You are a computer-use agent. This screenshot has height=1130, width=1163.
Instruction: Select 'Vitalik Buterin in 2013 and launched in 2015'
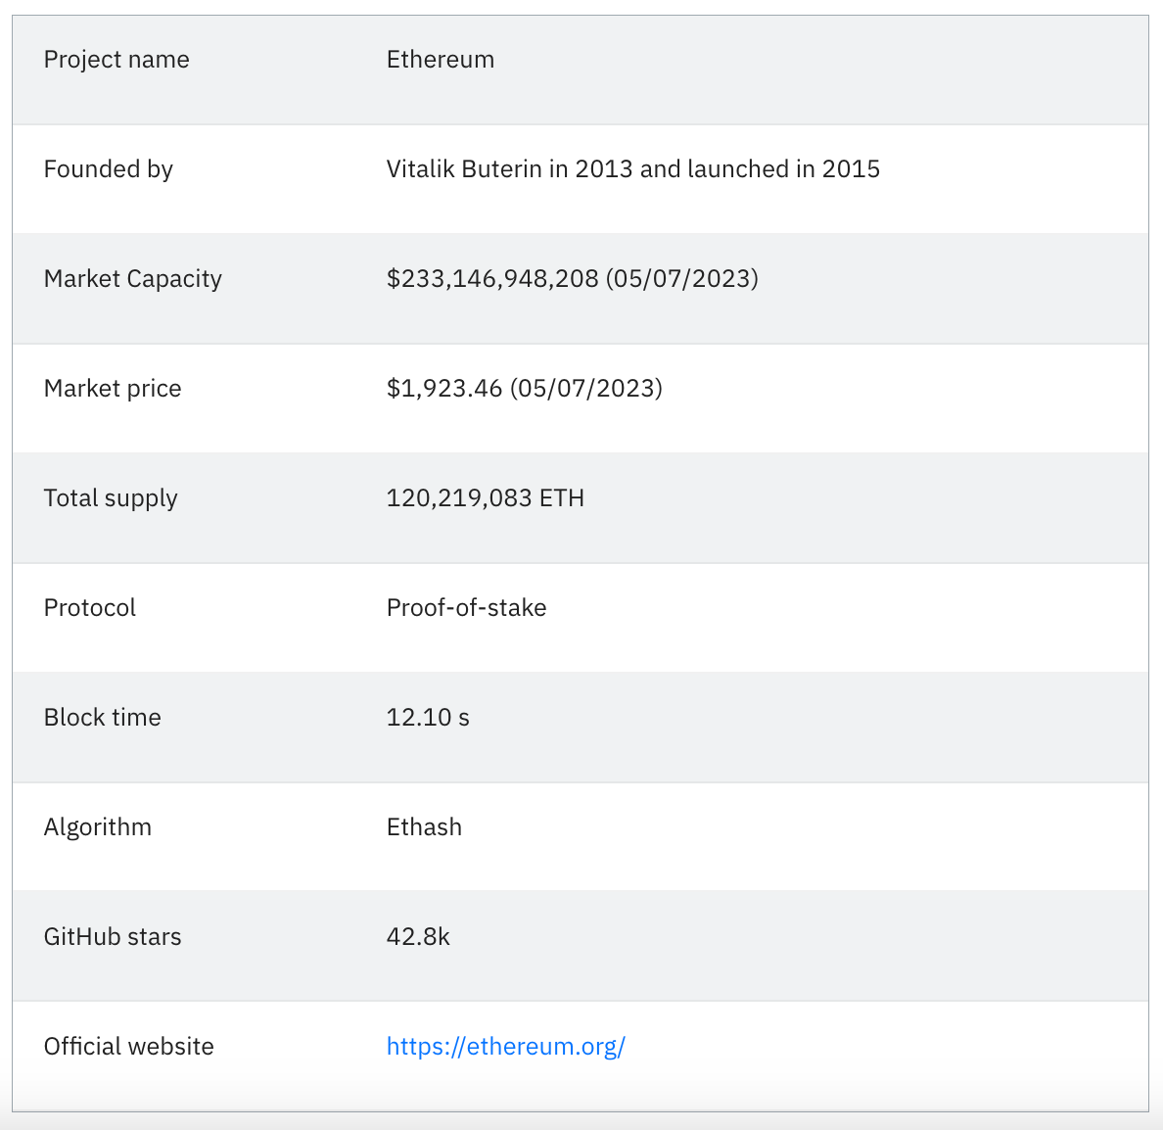(633, 169)
